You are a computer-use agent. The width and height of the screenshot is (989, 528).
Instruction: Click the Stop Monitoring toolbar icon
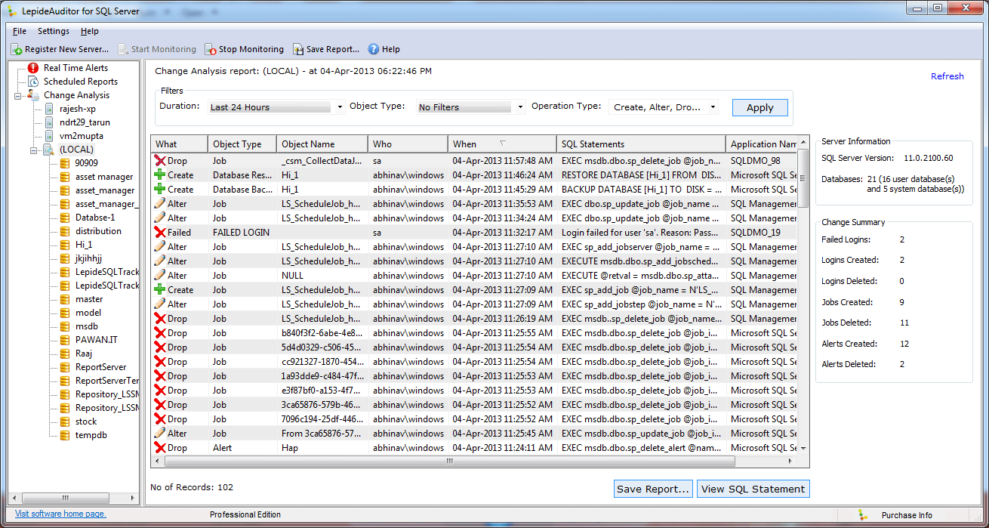[211, 49]
